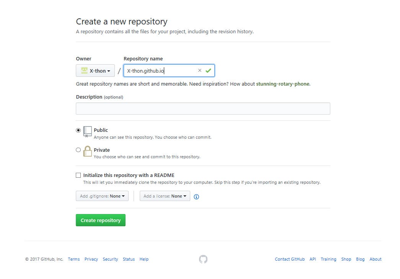The height and width of the screenshot is (279, 400).
Task: Open the Training link
Action: [x=328, y=259]
